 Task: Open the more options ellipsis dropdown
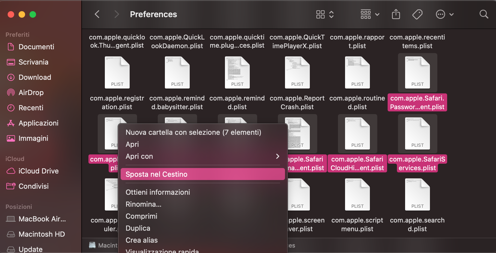coord(445,14)
